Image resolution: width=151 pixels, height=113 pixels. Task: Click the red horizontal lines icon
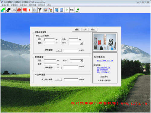coord(24,10)
